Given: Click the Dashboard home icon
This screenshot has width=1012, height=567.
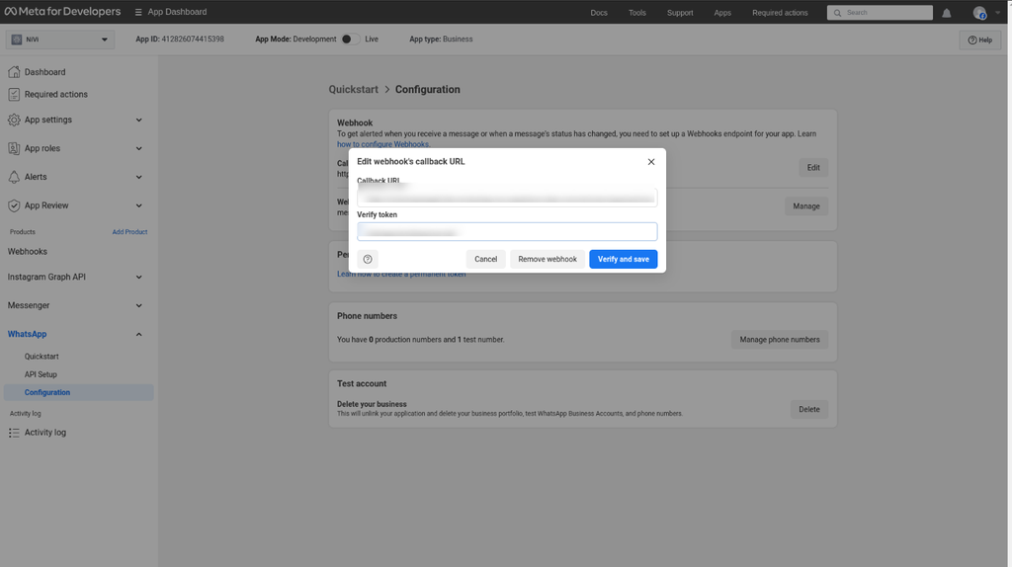Looking at the screenshot, I should pyautogui.click(x=14, y=71).
